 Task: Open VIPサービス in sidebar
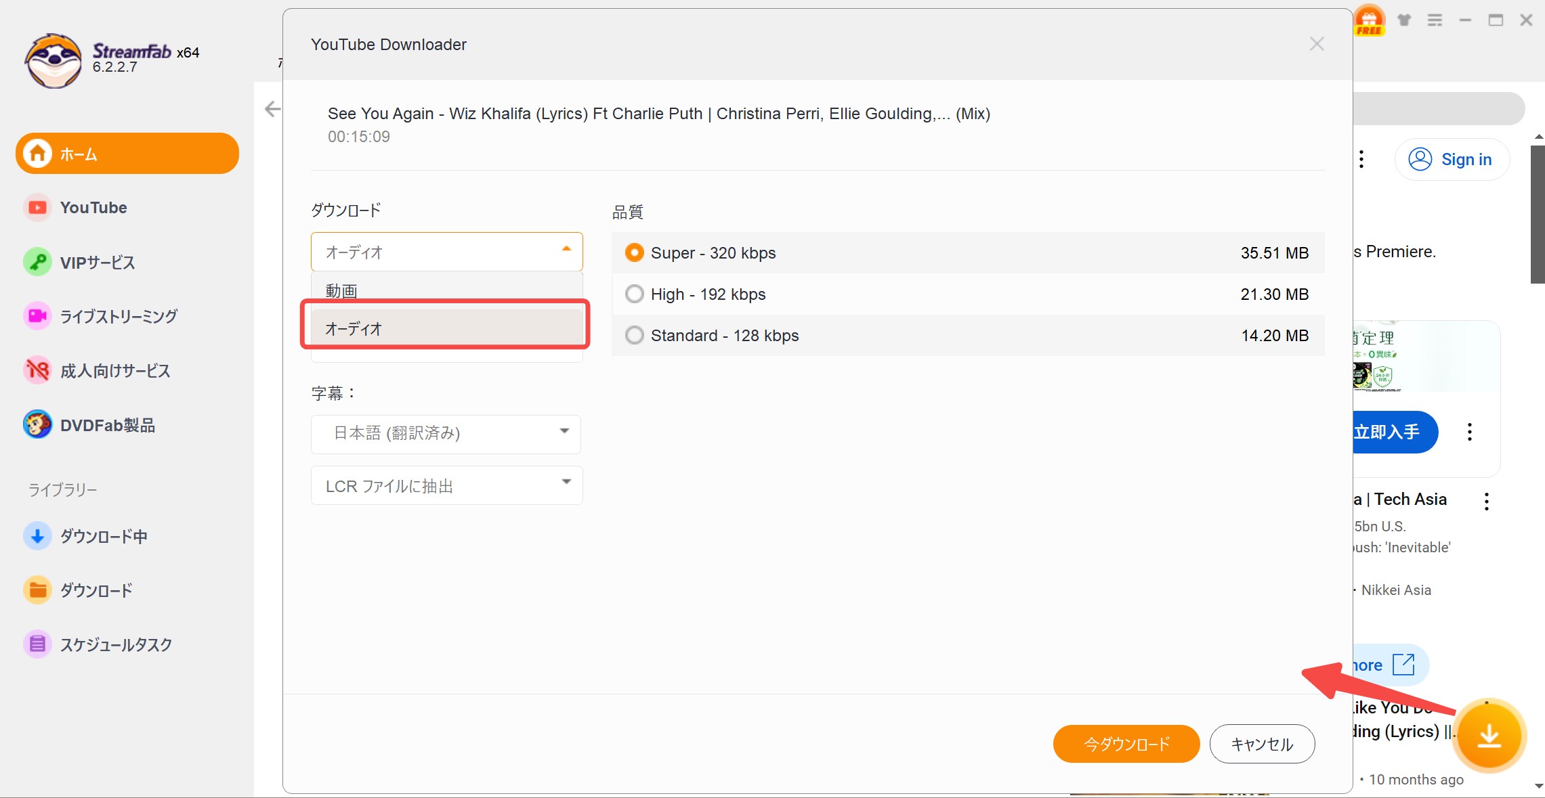pos(98,262)
